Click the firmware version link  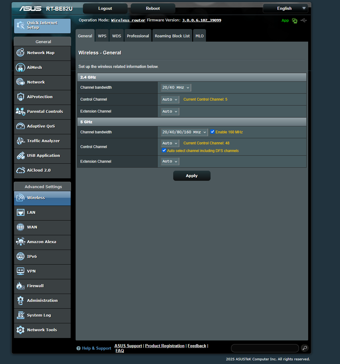click(201, 20)
